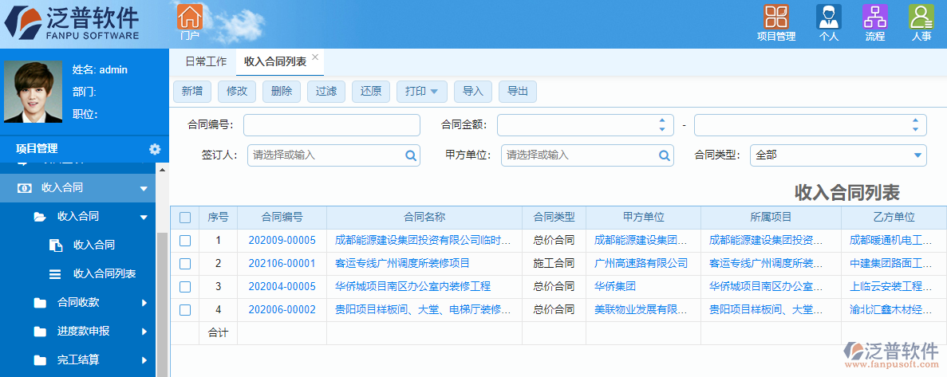Click folder icon beside 进度款申报
The width and height of the screenshot is (947, 377).
[x=40, y=331]
